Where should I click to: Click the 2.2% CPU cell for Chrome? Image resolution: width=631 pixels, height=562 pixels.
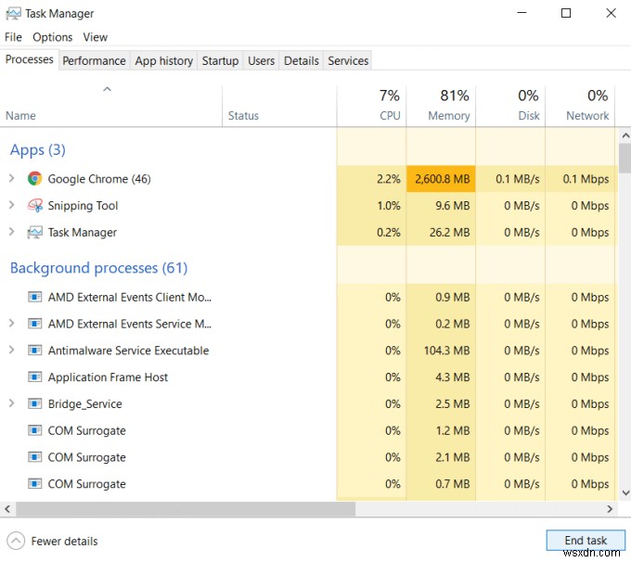click(x=371, y=179)
